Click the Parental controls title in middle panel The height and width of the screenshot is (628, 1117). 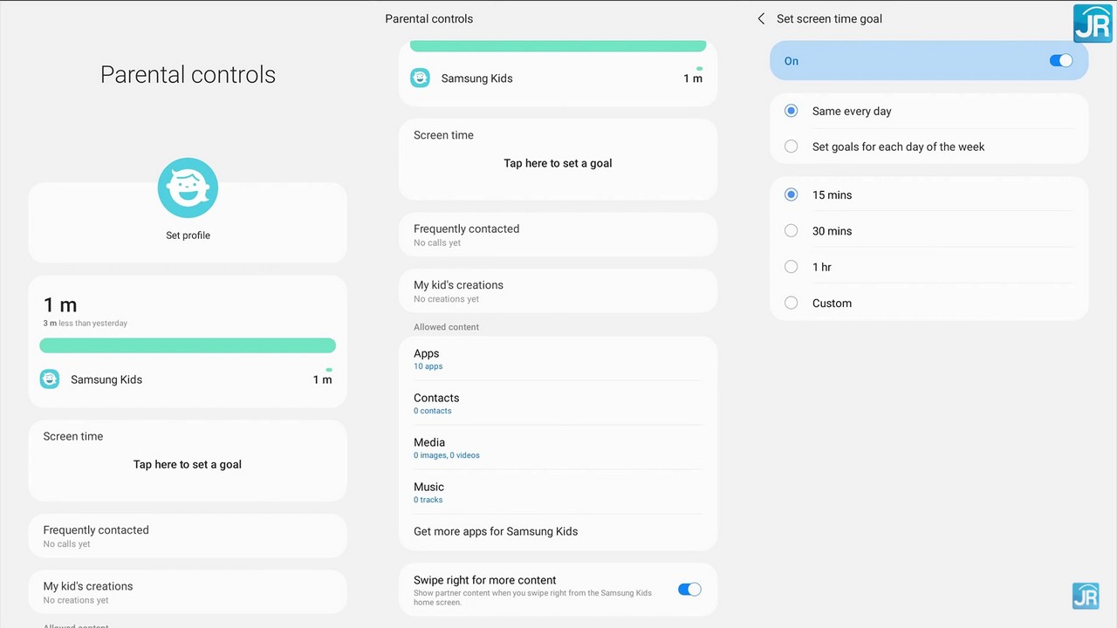click(429, 18)
